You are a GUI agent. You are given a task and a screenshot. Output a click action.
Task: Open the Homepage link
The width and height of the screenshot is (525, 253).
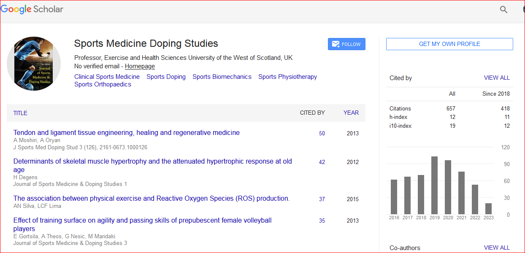[x=140, y=66]
